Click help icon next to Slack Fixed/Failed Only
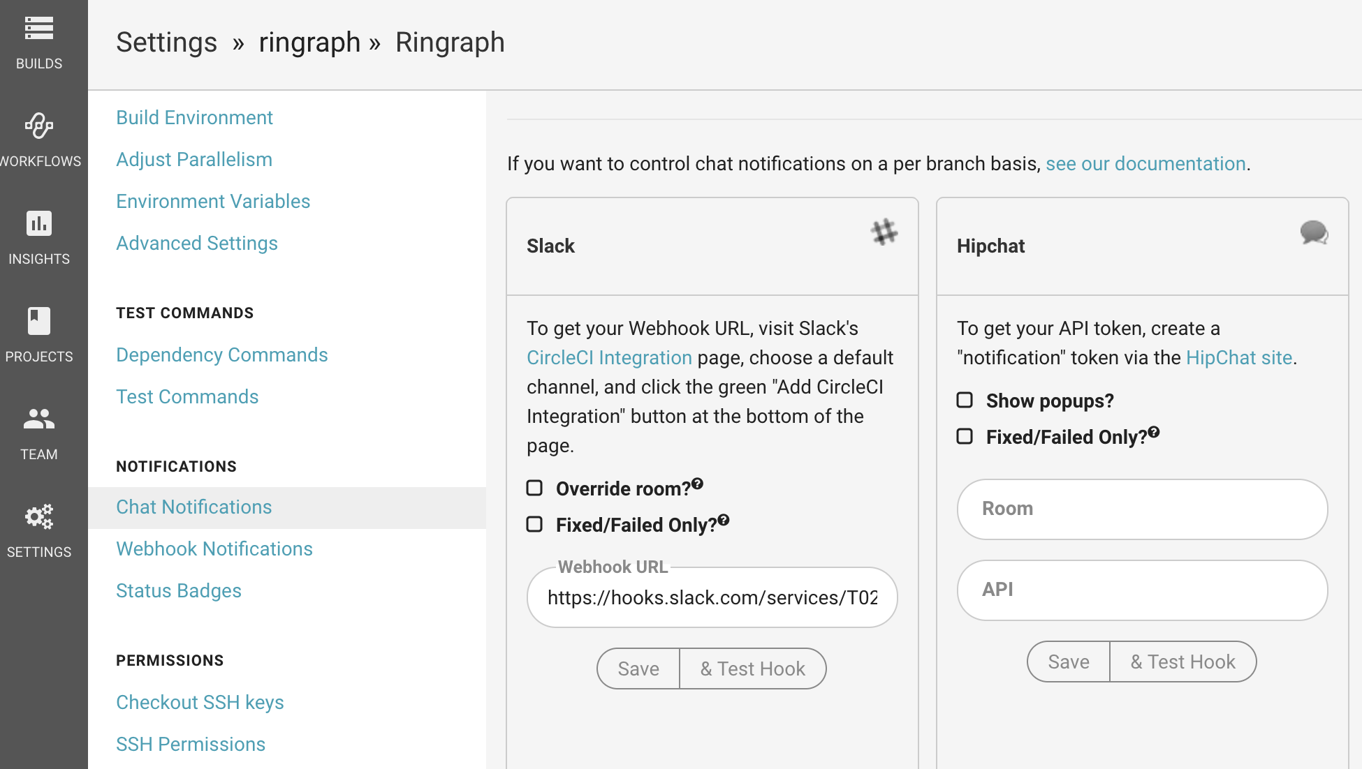Screen dimensions: 1362x769 coord(724,520)
